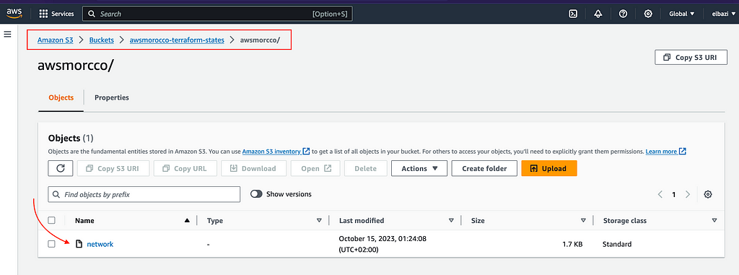Check the select all objects checkbox
Screen dimensions: 739x275
click(x=52, y=220)
